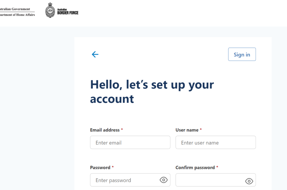
Task: Click the Sign in button
Action: pyautogui.click(x=242, y=54)
